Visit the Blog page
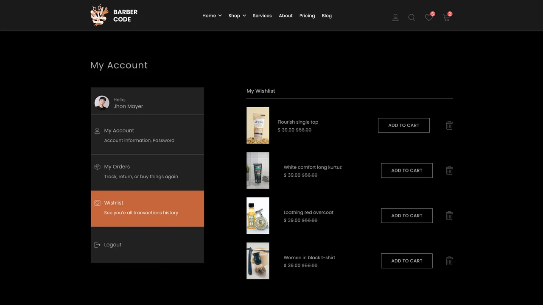 (327, 16)
